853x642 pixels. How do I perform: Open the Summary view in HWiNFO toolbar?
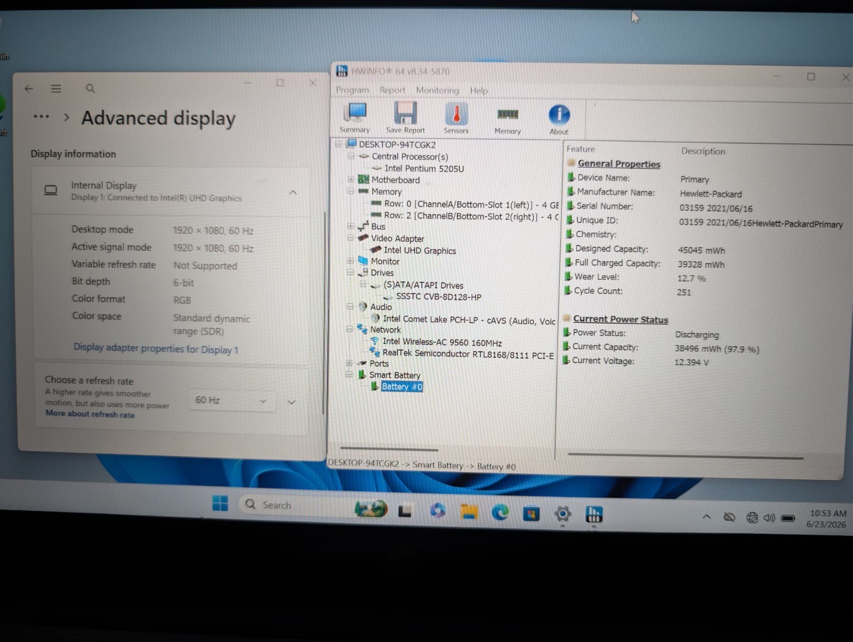pos(355,118)
